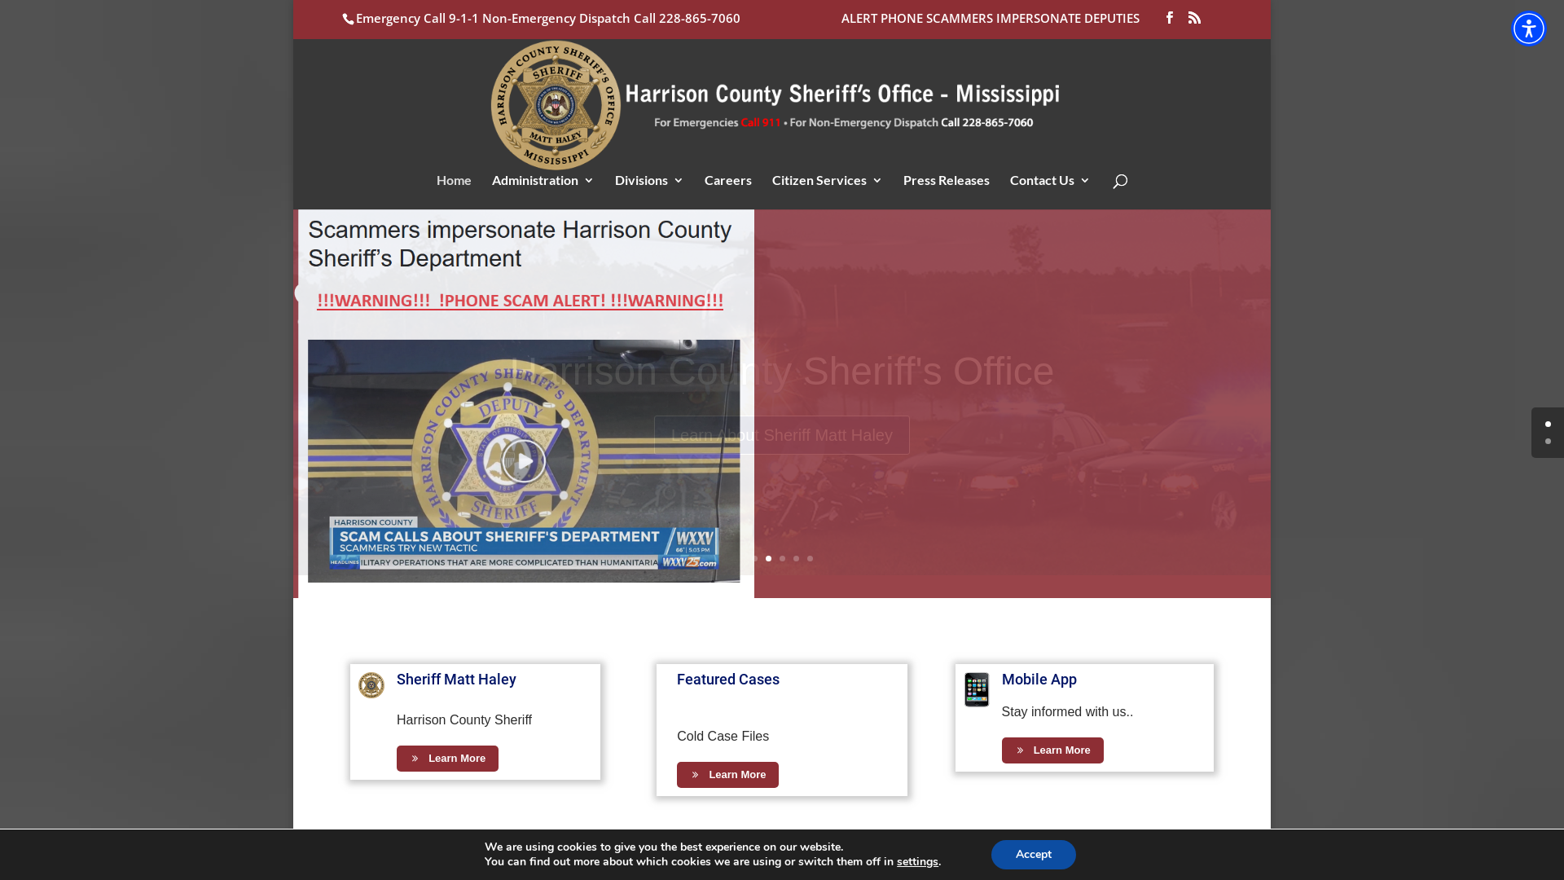Open the RSS feed icon
This screenshot has height=880, width=1564.
1194,17
